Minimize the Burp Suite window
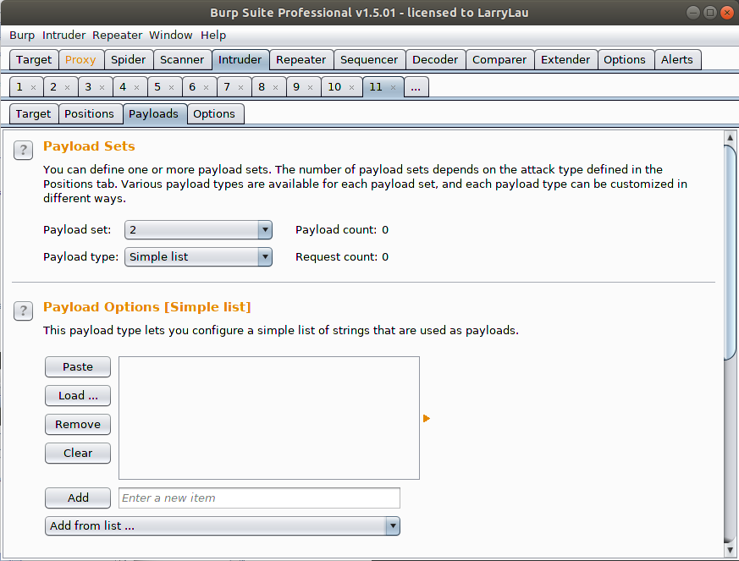 (x=692, y=13)
